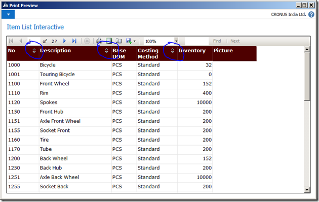This screenshot has width=319, height=202.
Task: Click the Front Hub description cell
Action: pyautogui.click(x=75, y=112)
